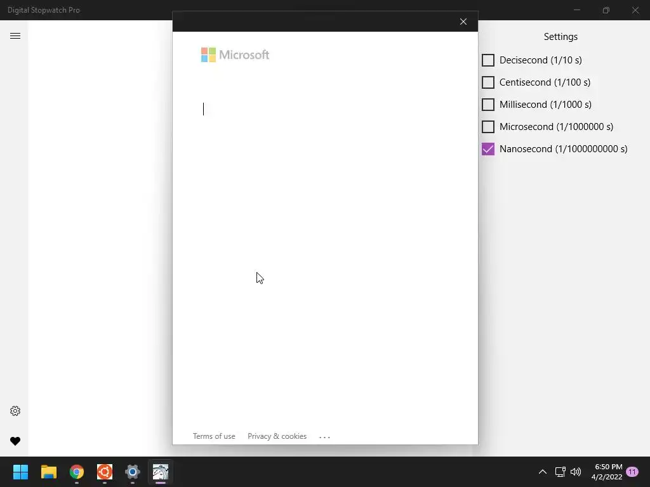Viewport: 650px width, 487px height.
Task: Open the notification badge showing 11
Action: pyautogui.click(x=632, y=472)
